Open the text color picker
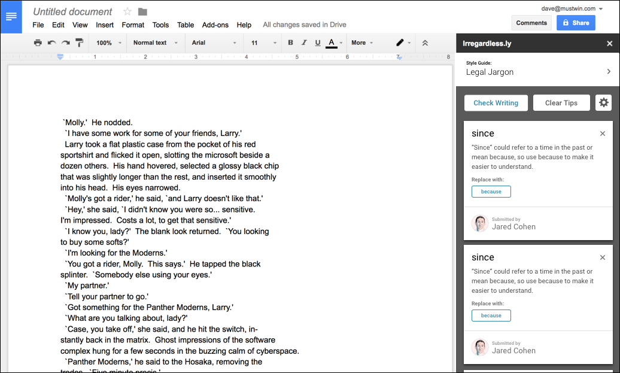This screenshot has width=620, height=373. pos(334,43)
